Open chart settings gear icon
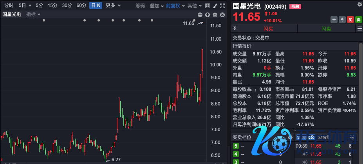Image resolution: width=363 pixels, height=164 pixels. click(x=215, y=15)
